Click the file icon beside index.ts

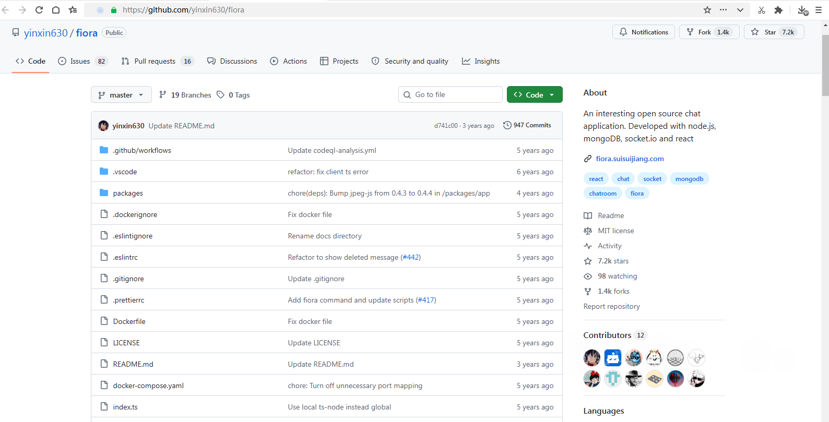104,407
